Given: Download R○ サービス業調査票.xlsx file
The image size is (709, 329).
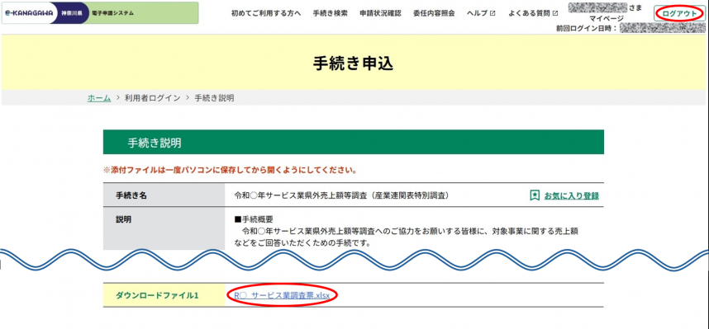Looking at the screenshot, I should [x=282, y=295].
